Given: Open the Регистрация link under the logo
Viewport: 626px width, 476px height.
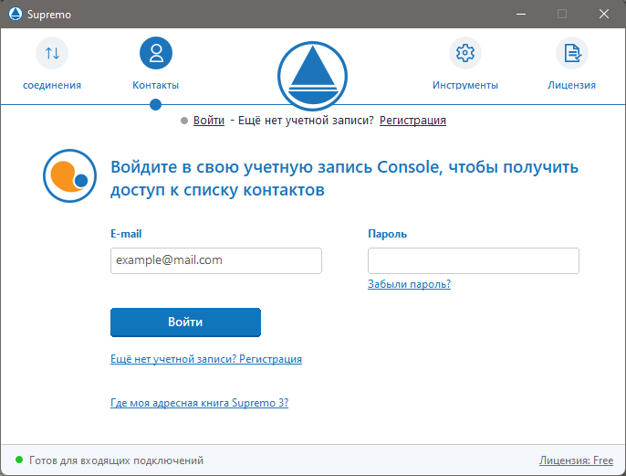Looking at the screenshot, I should 412,121.
